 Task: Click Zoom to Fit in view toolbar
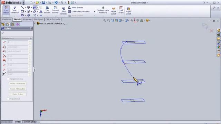(104, 21)
